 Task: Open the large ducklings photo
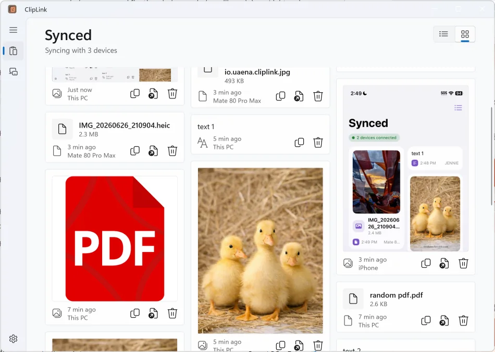click(x=260, y=250)
